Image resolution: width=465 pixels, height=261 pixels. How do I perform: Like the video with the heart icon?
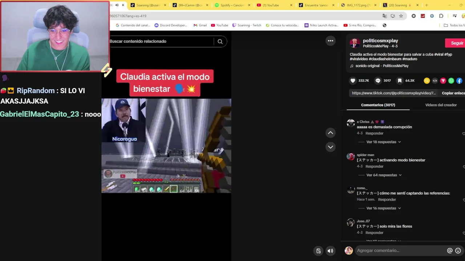pyautogui.click(x=353, y=80)
